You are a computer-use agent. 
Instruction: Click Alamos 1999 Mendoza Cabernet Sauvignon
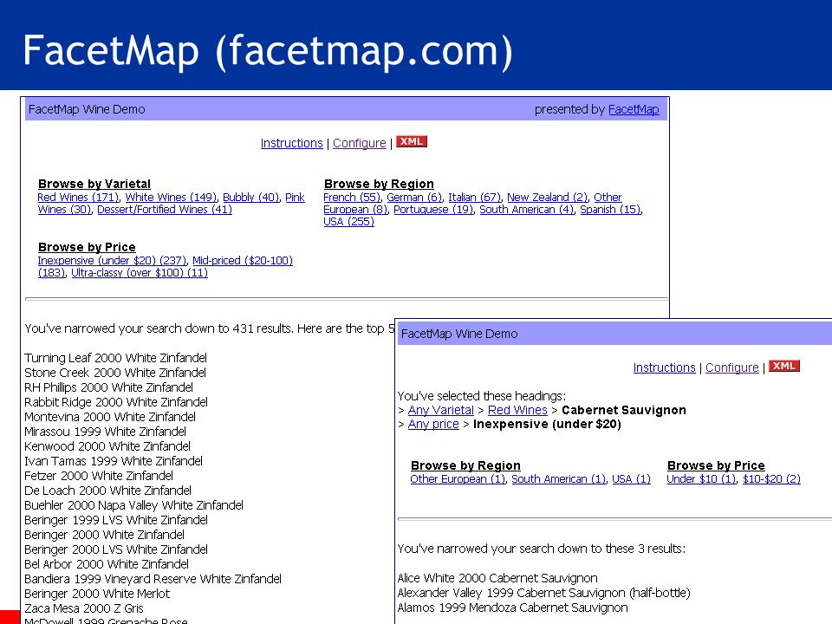(512, 608)
